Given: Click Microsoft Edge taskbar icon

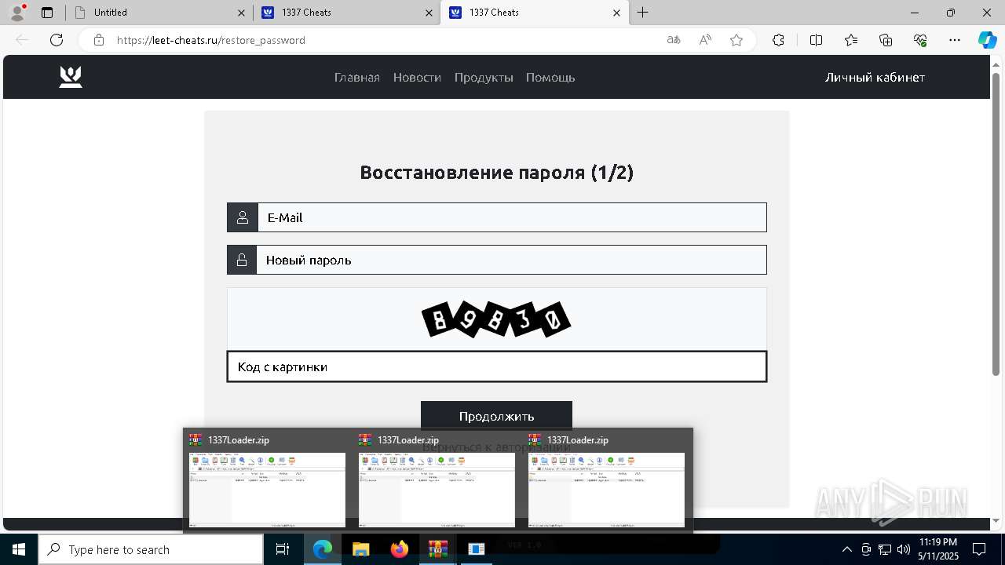Looking at the screenshot, I should pyautogui.click(x=323, y=549).
